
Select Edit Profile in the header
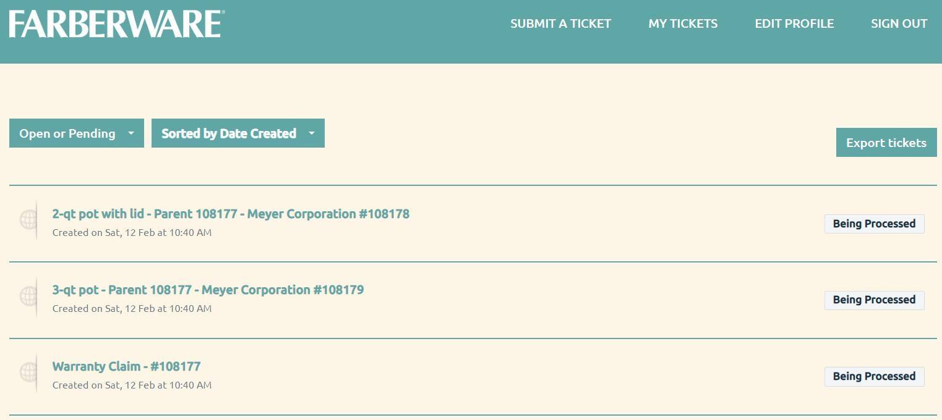click(x=794, y=24)
